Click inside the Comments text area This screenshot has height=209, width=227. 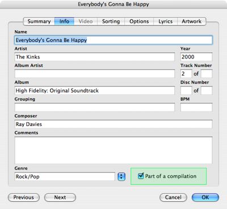click(113, 151)
